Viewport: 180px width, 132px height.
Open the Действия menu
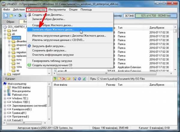[x=19, y=10]
